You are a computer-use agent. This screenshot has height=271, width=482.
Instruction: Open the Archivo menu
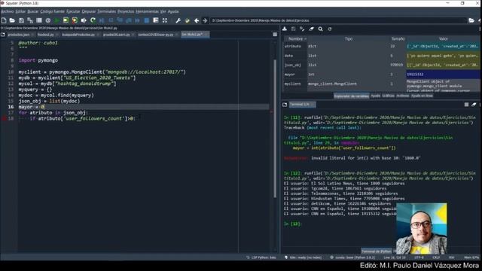7,11
